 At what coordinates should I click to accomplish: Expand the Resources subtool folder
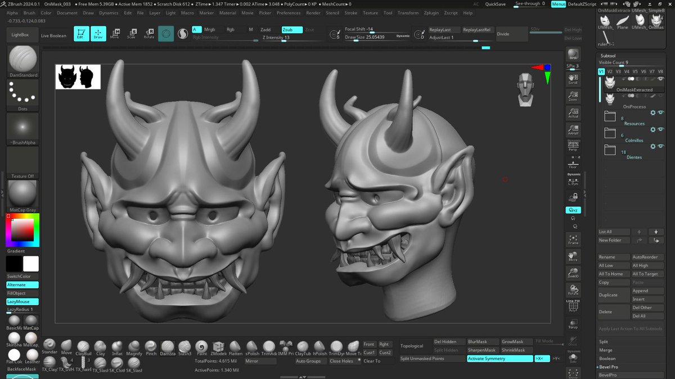610,116
